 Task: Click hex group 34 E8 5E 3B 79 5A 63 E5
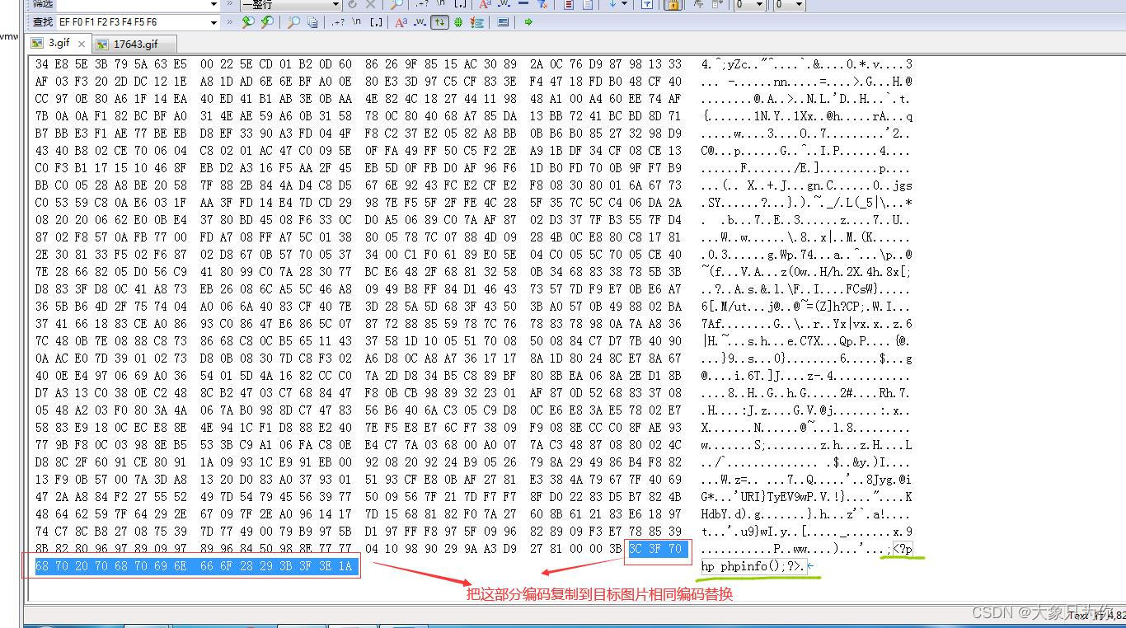[110, 64]
